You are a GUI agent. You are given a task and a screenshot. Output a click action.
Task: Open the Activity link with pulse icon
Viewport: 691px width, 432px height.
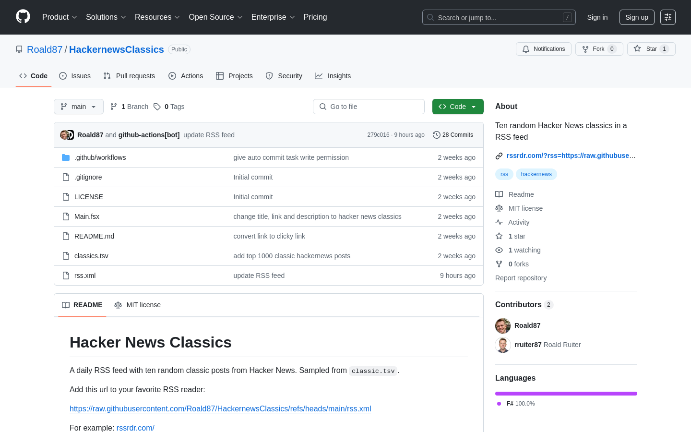pyautogui.click(x=512, y=222)
